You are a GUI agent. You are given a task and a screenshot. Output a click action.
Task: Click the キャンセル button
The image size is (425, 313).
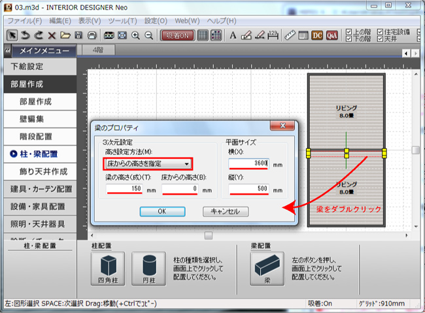(x=226, y=211)
